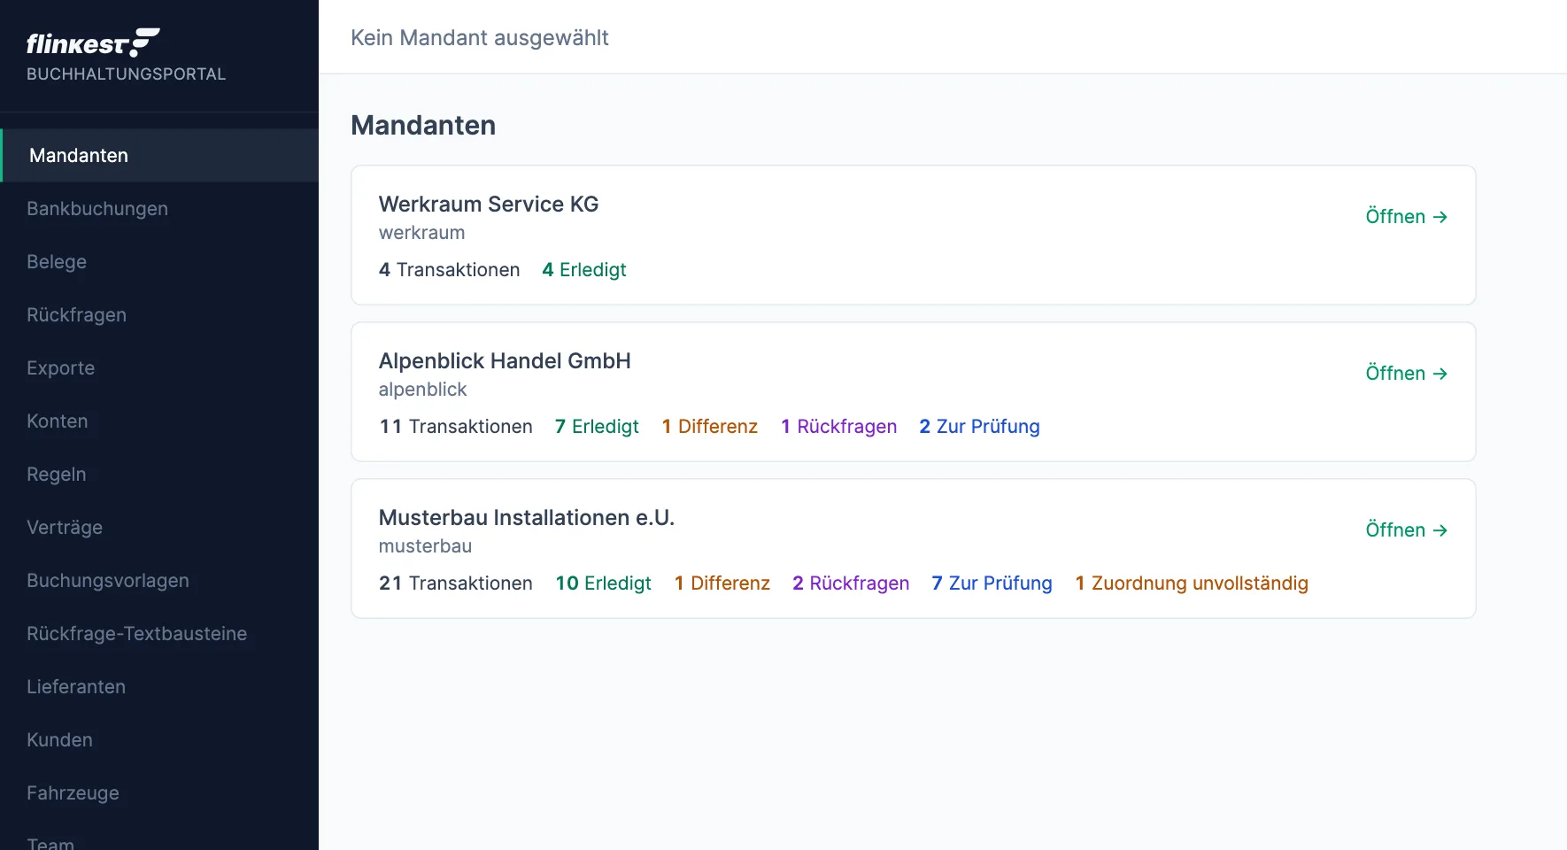Viewport: 1567px width, 850px height.
Task: Click '11 Transaktionen' in Alpenblick card
Action: 456,427
